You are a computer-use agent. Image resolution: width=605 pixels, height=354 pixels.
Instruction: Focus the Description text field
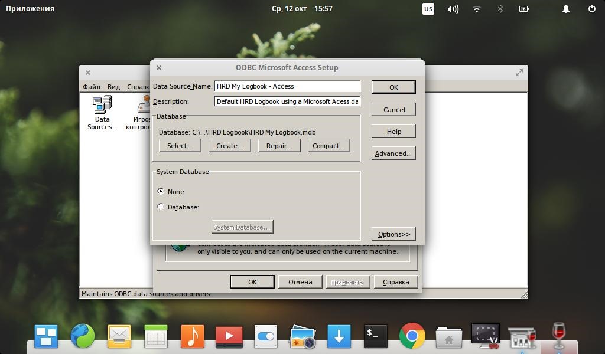tap(287, 101)
